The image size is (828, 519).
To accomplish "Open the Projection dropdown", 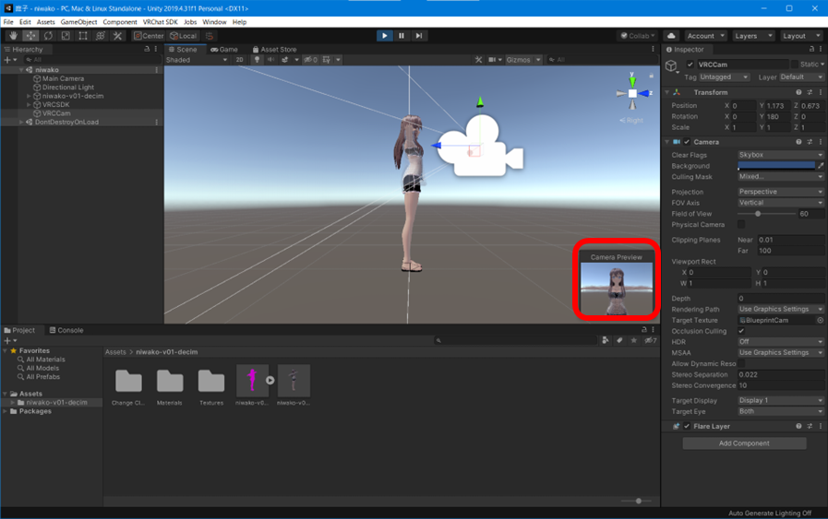I will point(780,192).
